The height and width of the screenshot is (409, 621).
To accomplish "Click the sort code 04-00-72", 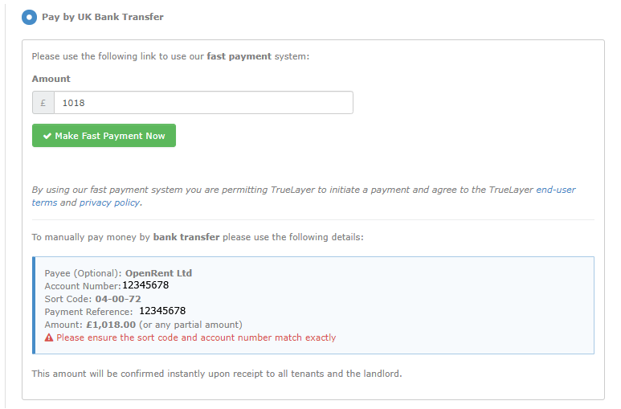I will [x=118, y=299].
